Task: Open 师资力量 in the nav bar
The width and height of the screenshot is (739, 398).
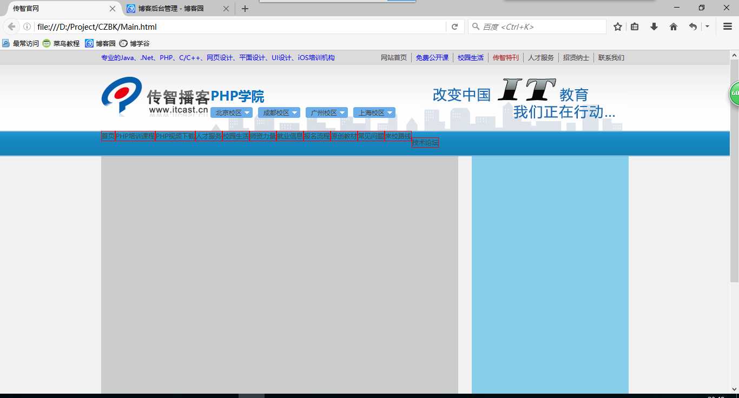Action: click(263, 136)
